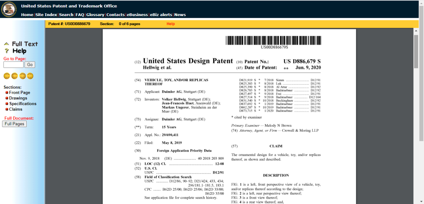Click the Term 15 Years value

169,127
